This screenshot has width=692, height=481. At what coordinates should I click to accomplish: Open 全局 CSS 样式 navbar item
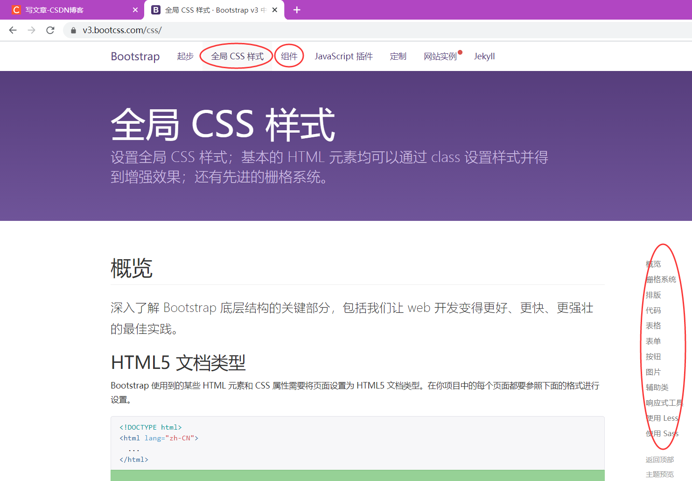[237, 57]
